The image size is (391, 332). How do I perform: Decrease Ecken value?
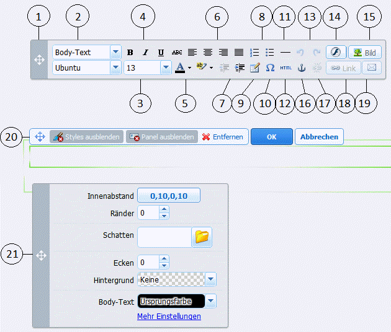tap(164, 266)
